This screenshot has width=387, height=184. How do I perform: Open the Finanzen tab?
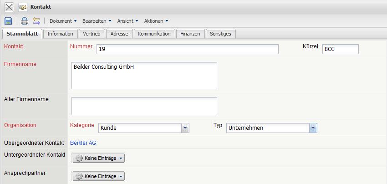click(190, 34)
